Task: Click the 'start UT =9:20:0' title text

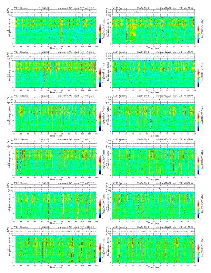Action: pyautogui.click(x=84, y=140)
